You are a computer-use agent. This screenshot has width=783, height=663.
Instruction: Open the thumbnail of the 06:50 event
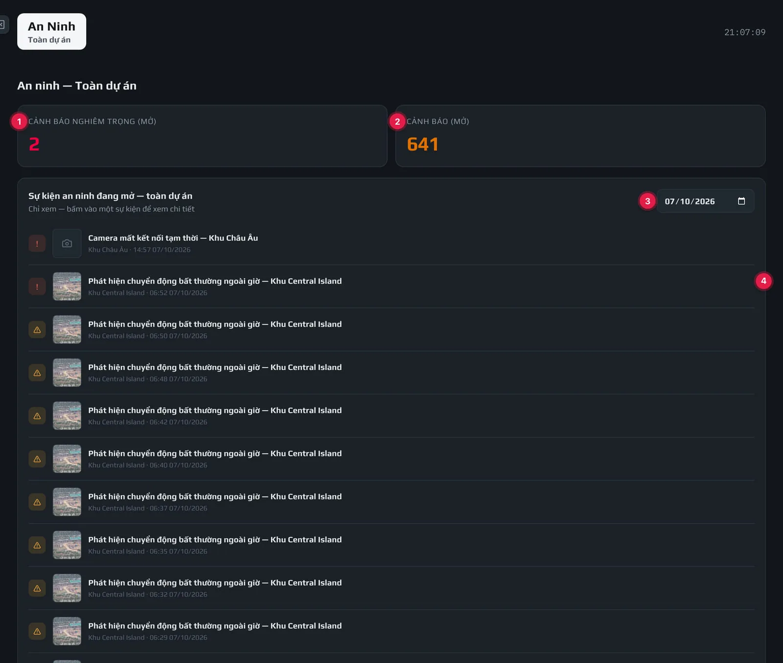click(67, 330)
